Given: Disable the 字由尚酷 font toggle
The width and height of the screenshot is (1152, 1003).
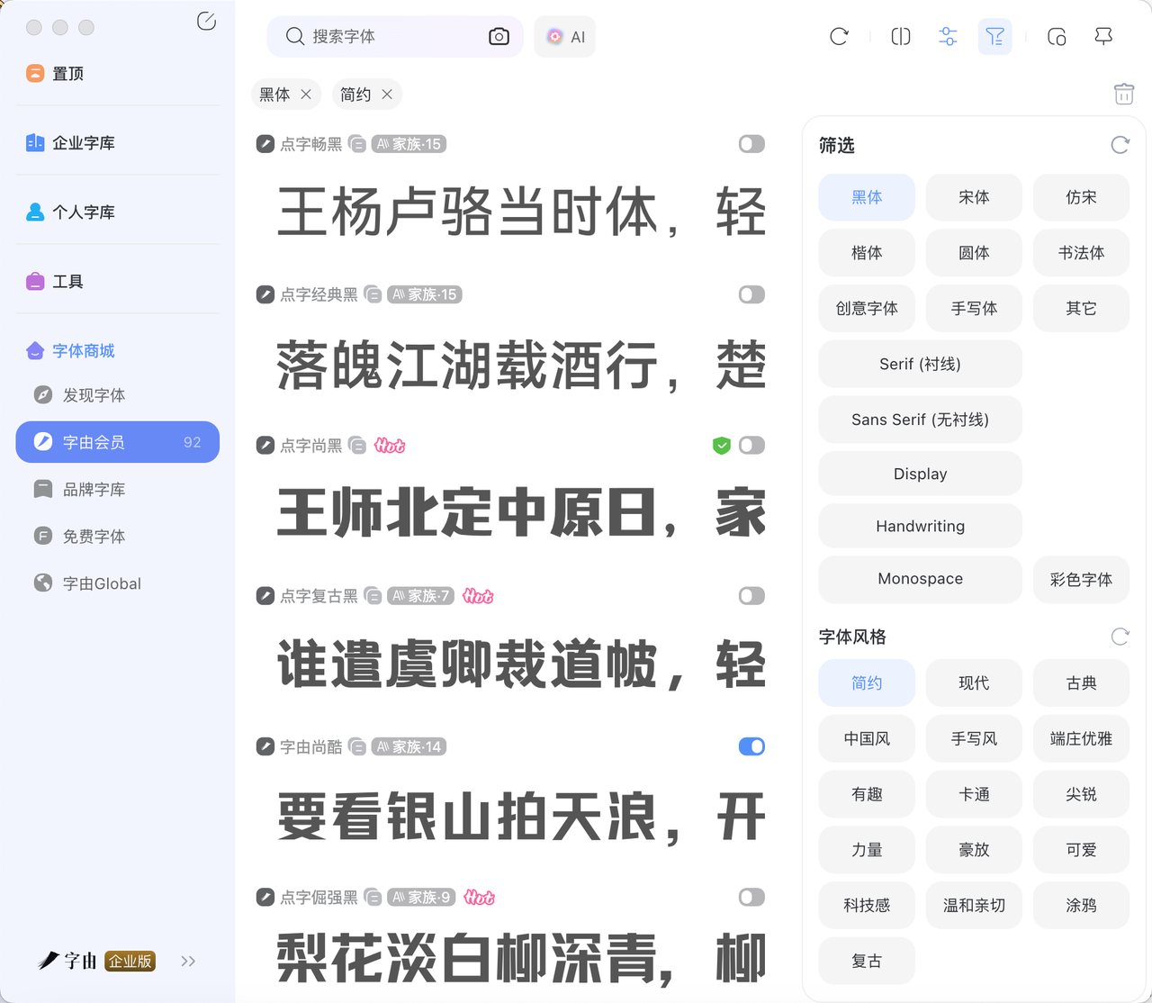Looking at the screenshot, I should pyautogui.click(x=751, y=746).
